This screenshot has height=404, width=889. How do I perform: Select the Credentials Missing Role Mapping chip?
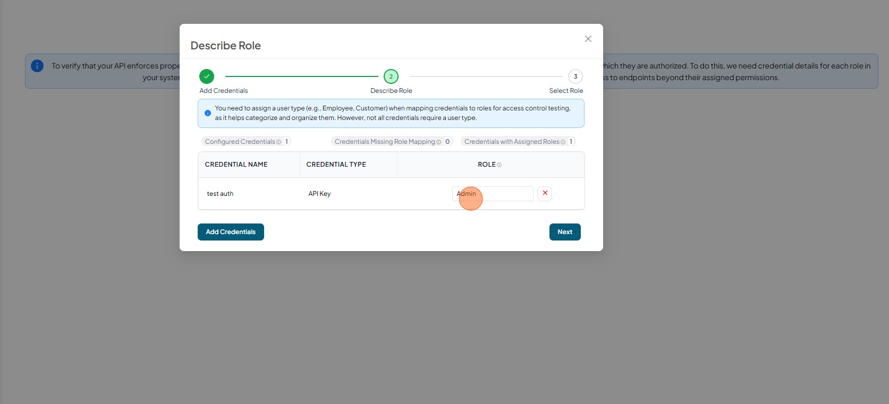pyautogui.click(x=392, y=142)
